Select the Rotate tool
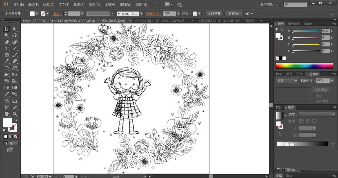Viewport: 338px width, 178px height. [7, 68]
